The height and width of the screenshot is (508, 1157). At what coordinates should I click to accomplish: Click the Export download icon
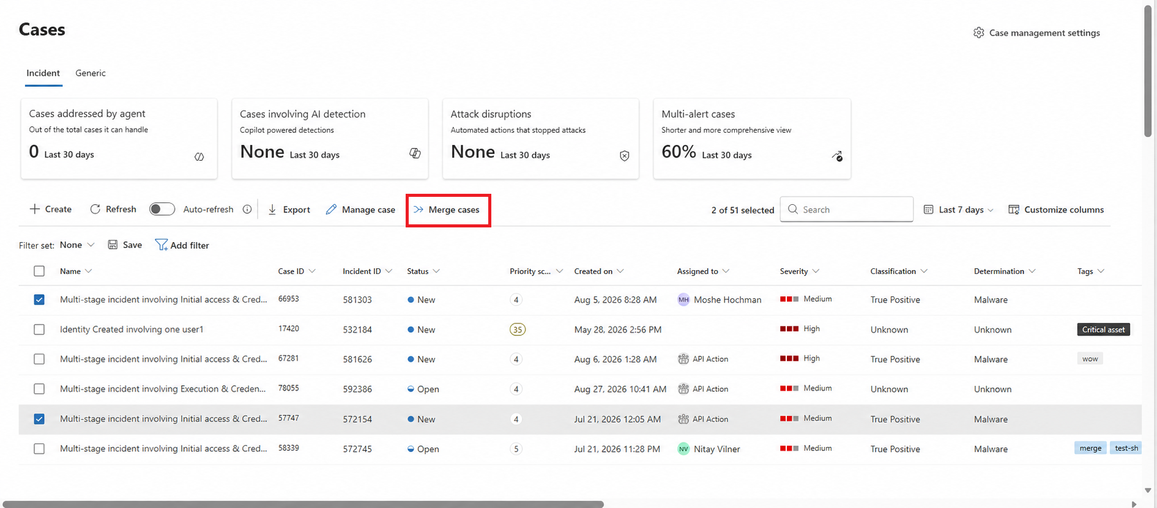(272, 209)
